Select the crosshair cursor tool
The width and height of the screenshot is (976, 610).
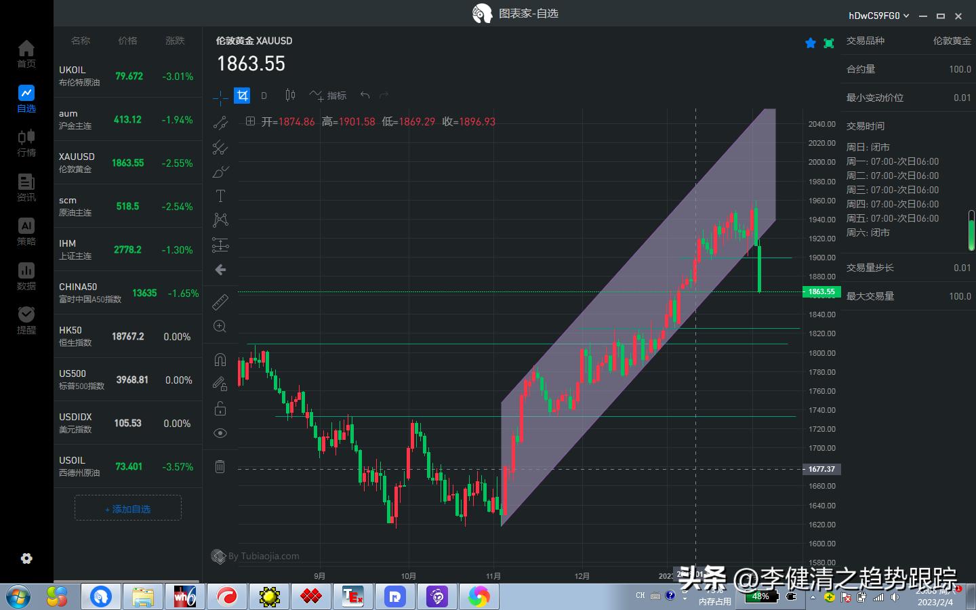click(220, 97)
